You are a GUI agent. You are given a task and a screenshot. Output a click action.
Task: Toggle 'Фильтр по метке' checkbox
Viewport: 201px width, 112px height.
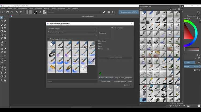pyautogui.click(x=170, y=104)
